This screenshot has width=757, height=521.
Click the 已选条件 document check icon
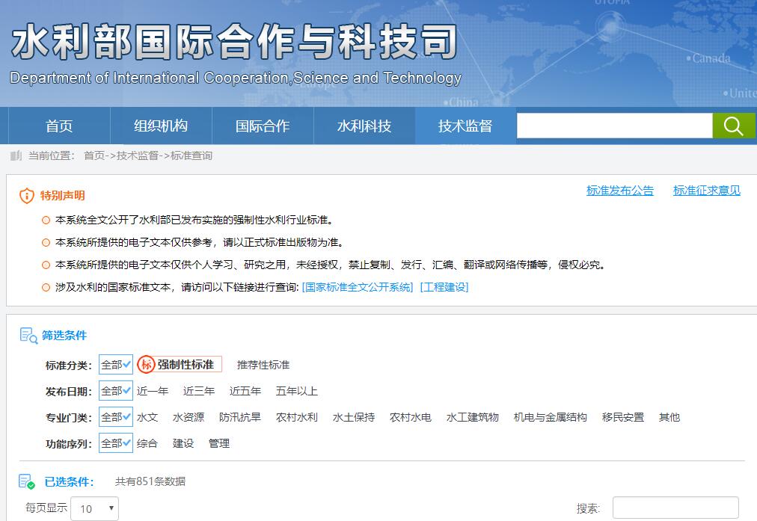click(x=26, y=481)
